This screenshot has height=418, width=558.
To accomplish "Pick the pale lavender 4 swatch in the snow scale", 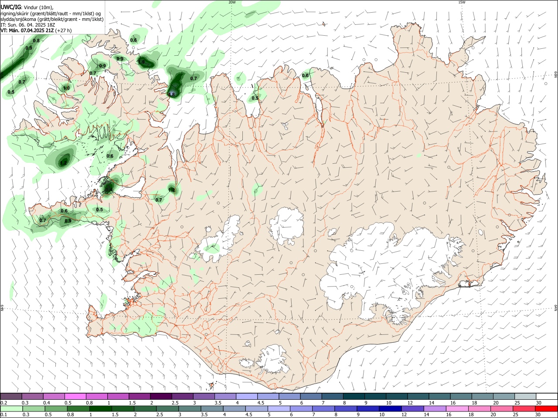I will (247, 397).
